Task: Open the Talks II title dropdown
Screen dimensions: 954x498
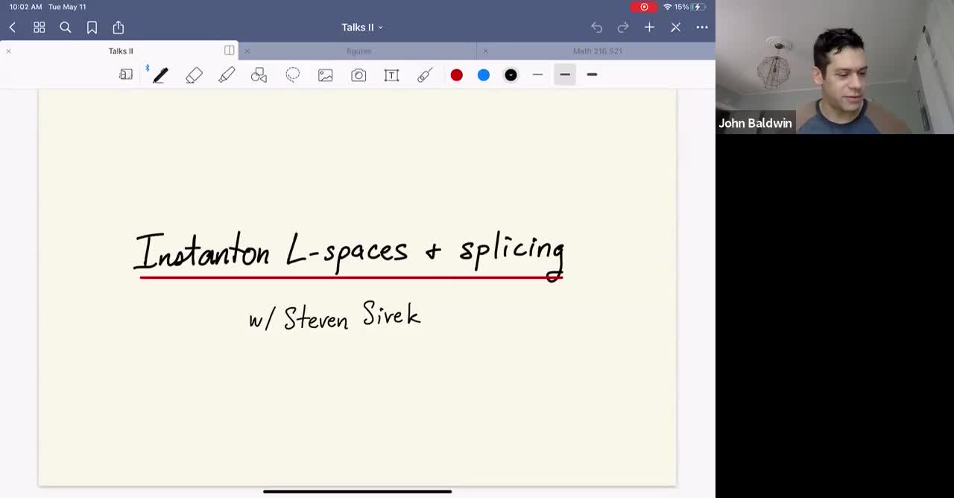Action: (362, 28)
